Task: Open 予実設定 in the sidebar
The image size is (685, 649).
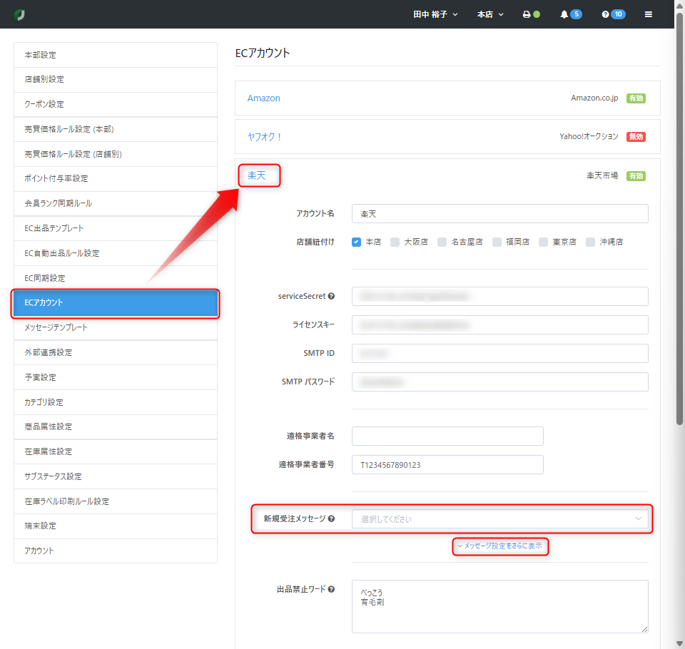Action: 116,377
